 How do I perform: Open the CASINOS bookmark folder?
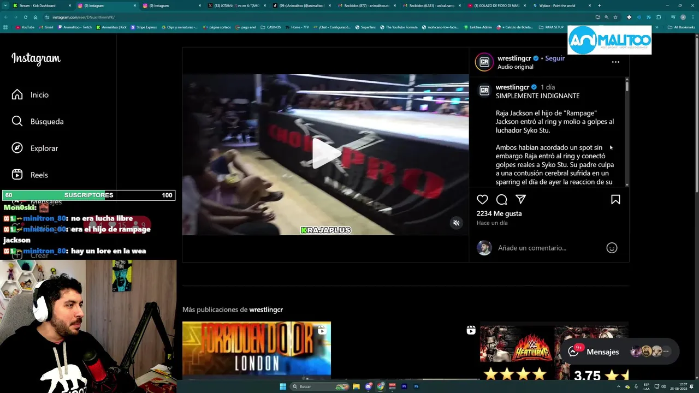click(271, 27)
